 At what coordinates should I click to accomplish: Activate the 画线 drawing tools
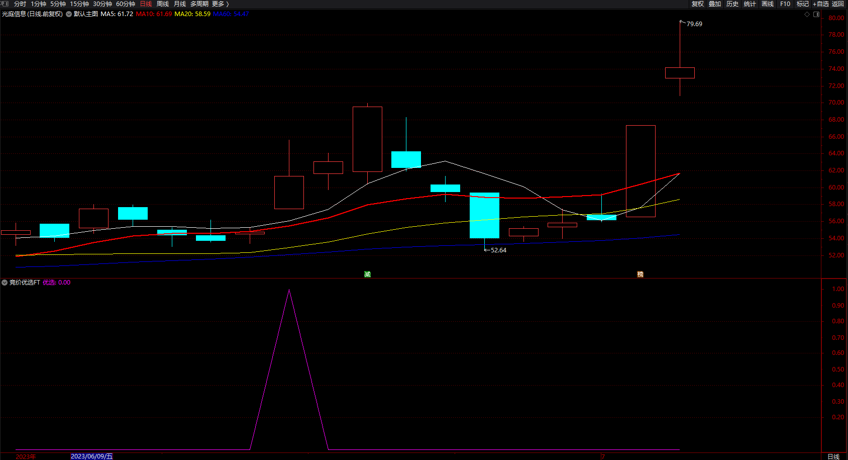point(768,4)
